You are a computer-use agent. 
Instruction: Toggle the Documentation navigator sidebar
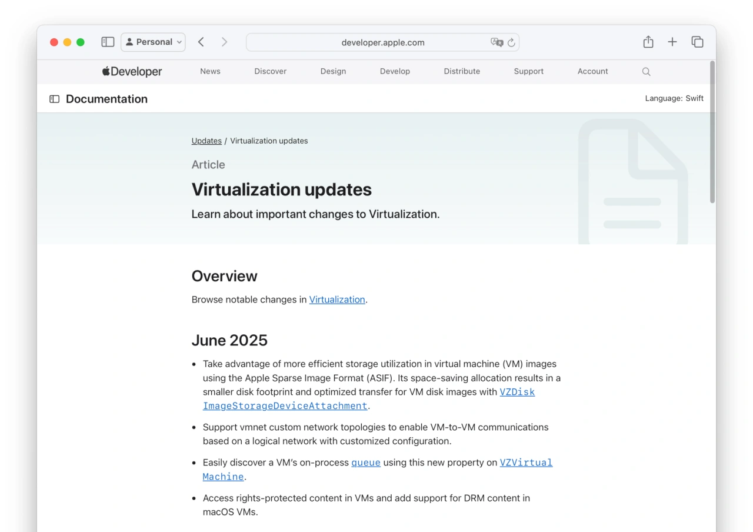[x=55, y=99]
